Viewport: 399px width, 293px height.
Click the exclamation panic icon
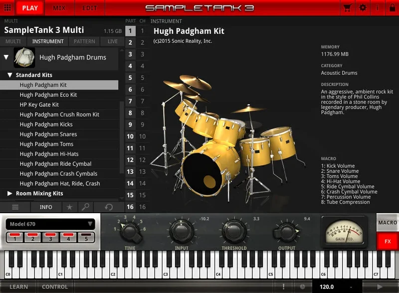[x=283, y=287]
